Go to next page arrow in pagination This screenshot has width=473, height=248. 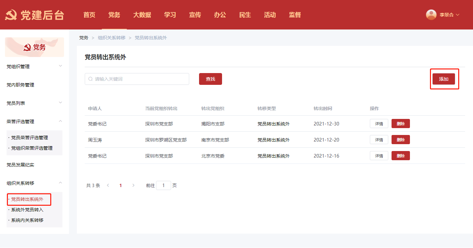coord(133,185)
